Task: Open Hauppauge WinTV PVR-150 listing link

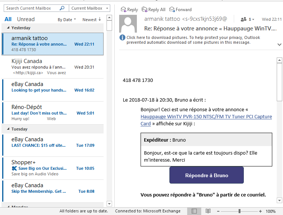Action: tap(206, 120)
